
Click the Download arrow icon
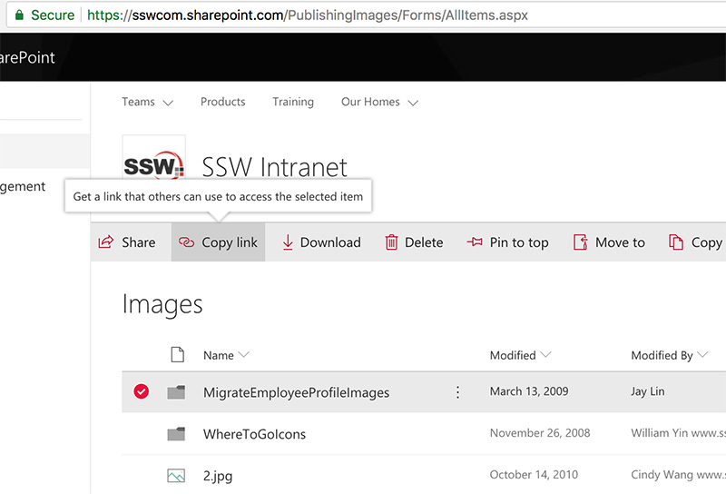tap(288, 242)
